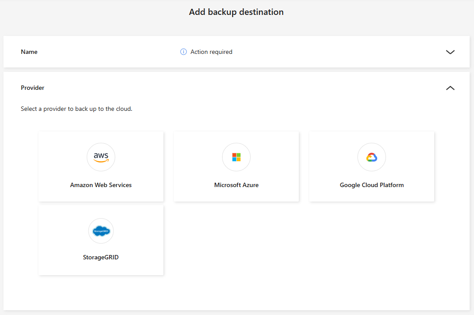Viewport: 474px width, 315px height.
Task: Click the four-color Microsoft squares icon
Action: click(236, 157)
